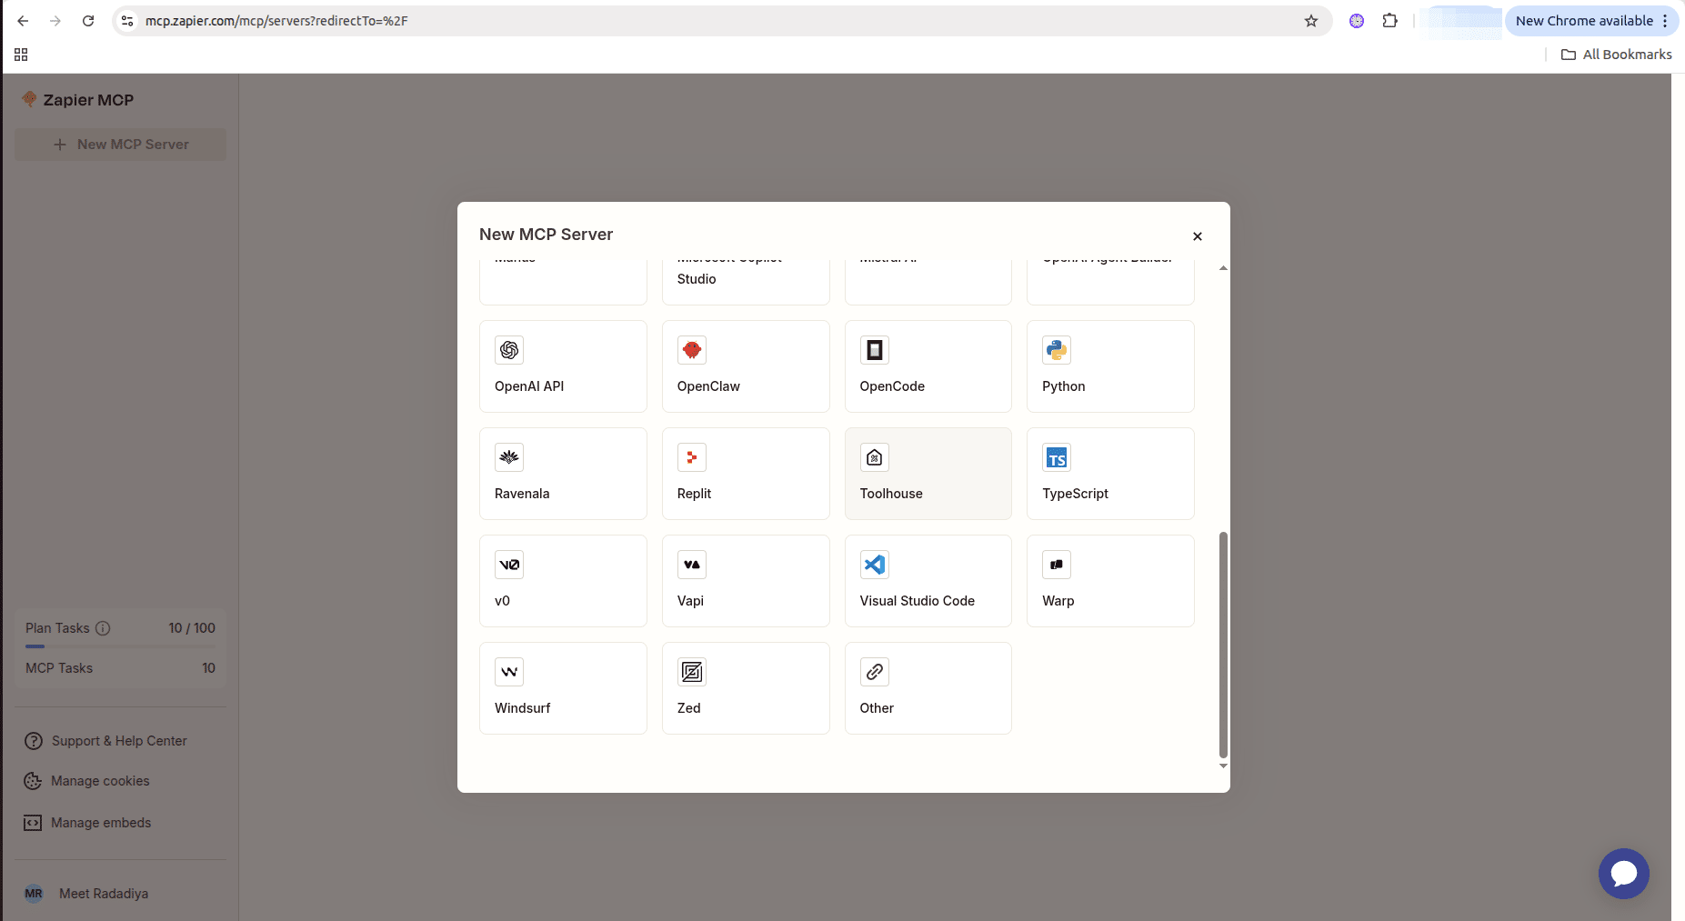Click the Chrome profile avatar button
The image size is (1685, 921).
tap(1461, 21)
